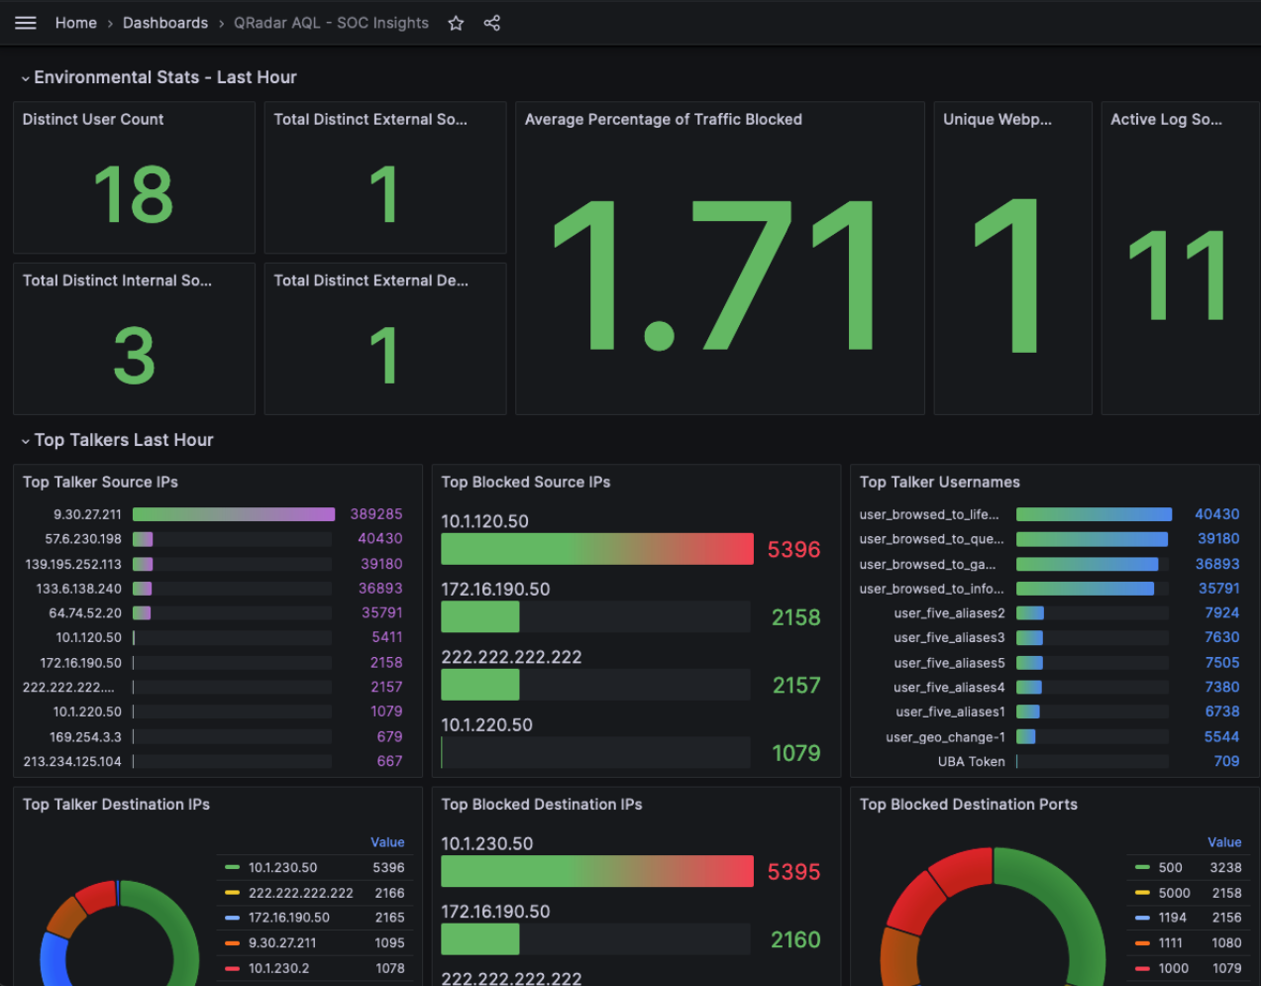Click the 2160 value in Top Blocked Destination IPs
1261x986 pixels.
[795, 939]
